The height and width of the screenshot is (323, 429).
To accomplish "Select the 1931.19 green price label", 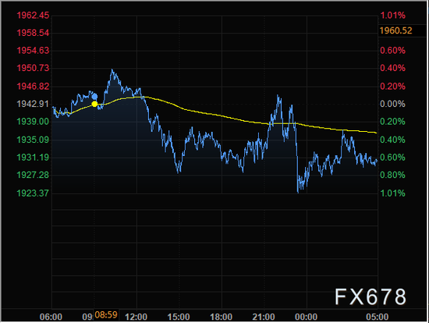I will (33, 158).
